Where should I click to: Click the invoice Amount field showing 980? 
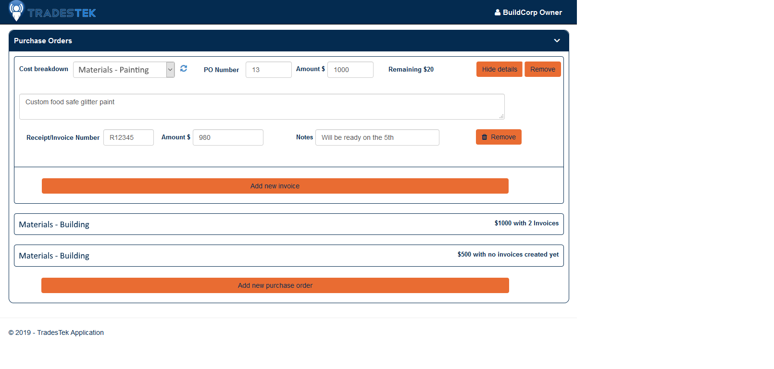[228, 137]
